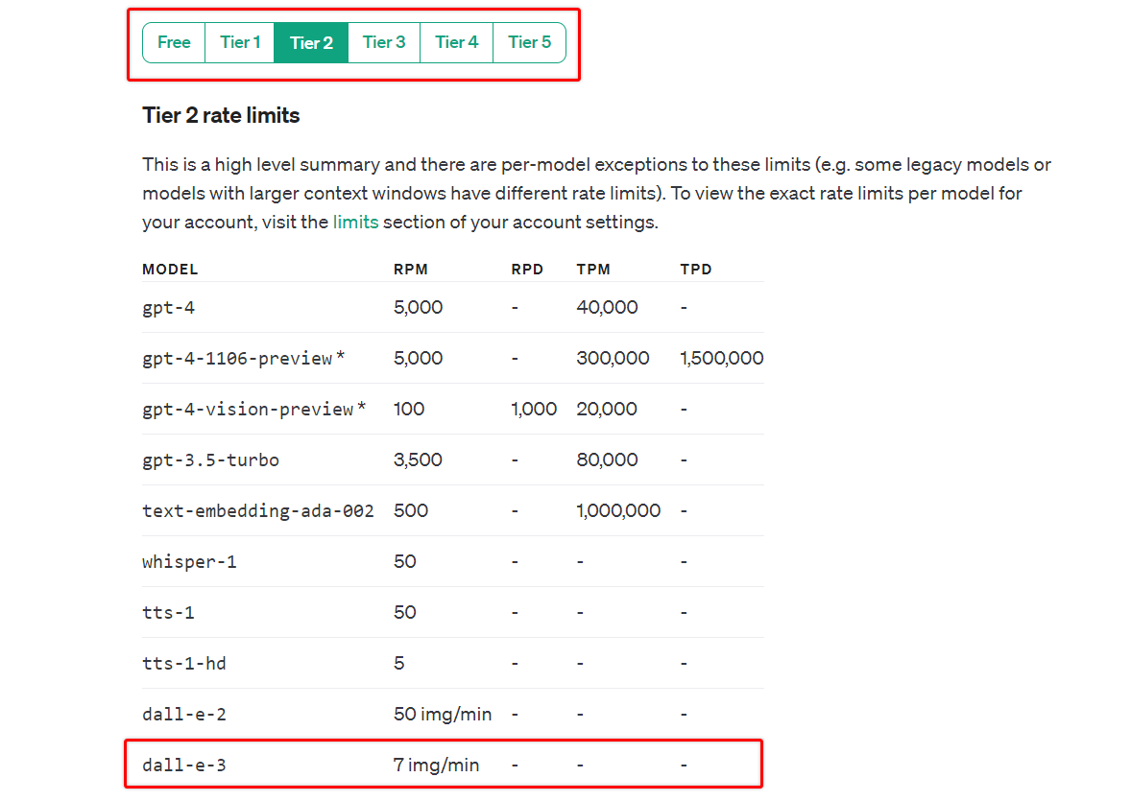Select the tts-1-hd model name

pyautogui.click(x=184, y=663)
